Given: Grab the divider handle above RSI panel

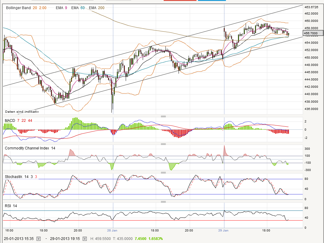Looking at the screenshot, I should (163, 202).
